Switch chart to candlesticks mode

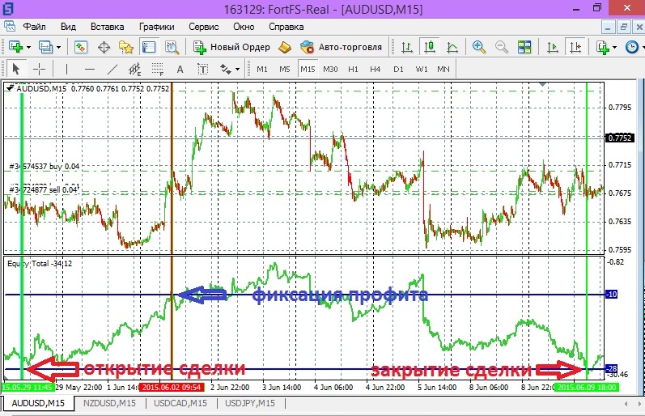(428, 47)
